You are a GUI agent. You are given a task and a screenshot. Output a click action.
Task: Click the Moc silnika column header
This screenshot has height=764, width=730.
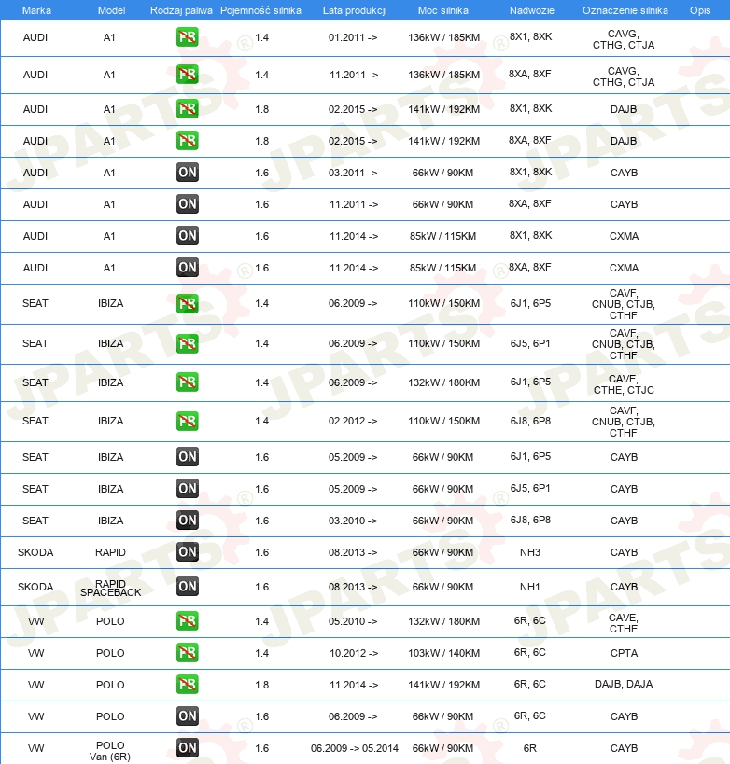click(x=442, y=10)
